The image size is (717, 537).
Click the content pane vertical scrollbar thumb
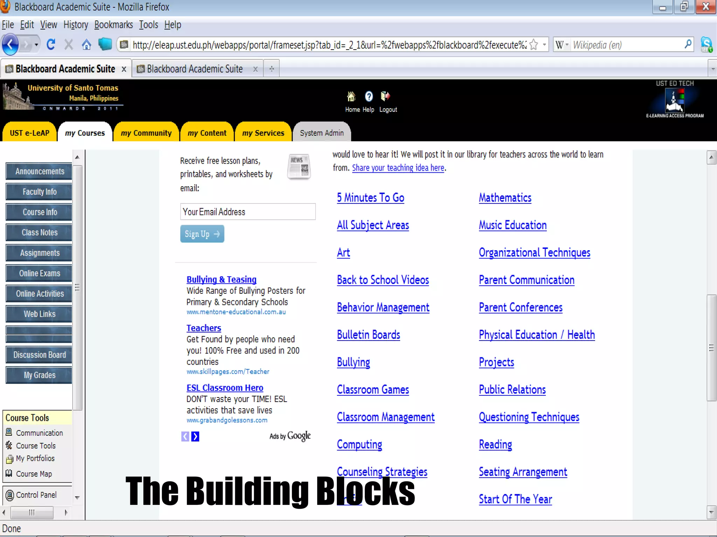point(711,348)
